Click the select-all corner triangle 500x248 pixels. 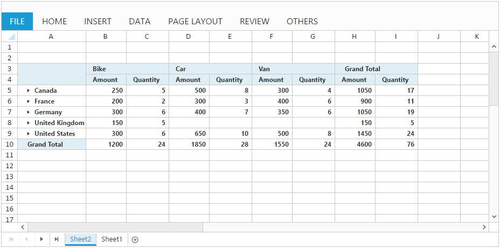(10, 37)
